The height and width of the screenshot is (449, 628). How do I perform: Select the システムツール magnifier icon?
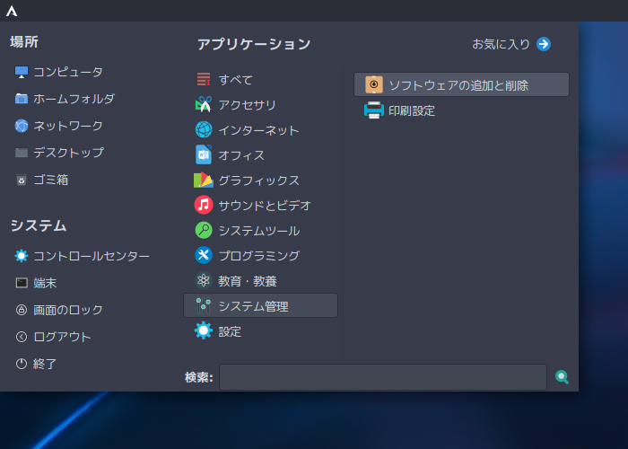[x=204, y=231]
